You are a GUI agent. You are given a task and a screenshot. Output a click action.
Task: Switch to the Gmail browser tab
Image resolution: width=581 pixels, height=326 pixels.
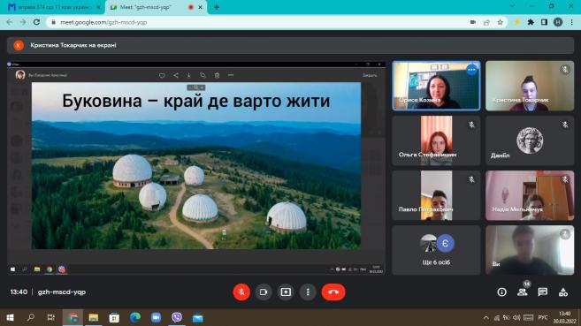coord(53,7)
